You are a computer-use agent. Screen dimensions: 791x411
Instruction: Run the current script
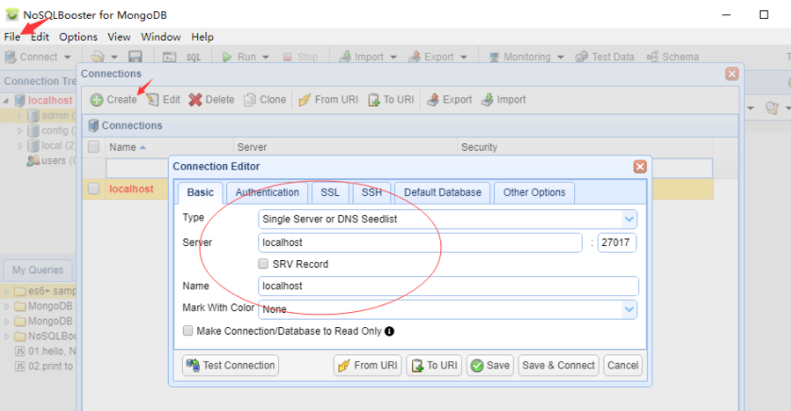point(239,57)
